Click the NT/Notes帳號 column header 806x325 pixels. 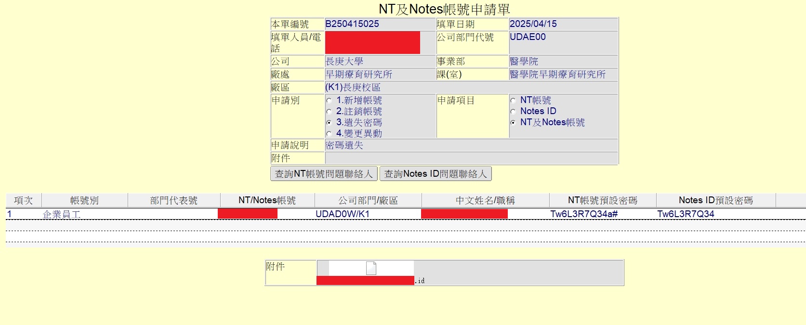267,200
